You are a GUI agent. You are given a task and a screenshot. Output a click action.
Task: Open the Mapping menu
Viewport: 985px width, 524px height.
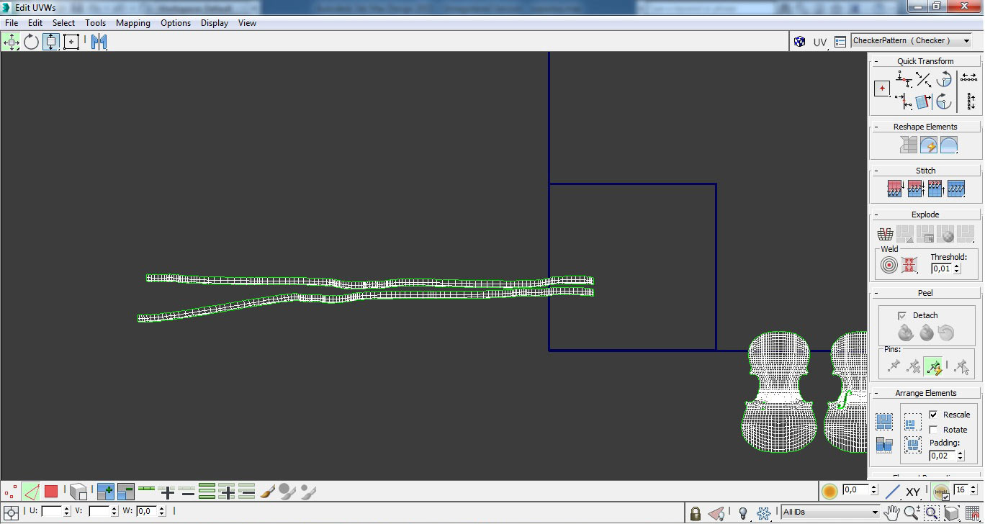pos(133,23)
